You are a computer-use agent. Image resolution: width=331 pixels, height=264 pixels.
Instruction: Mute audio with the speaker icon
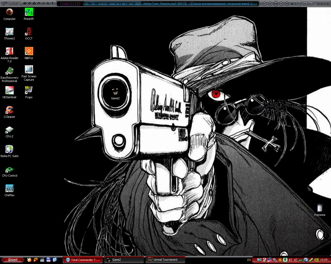pos(292,4)
